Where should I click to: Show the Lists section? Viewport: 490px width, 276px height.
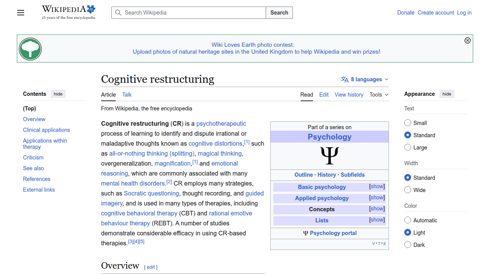tap(377, 220)
